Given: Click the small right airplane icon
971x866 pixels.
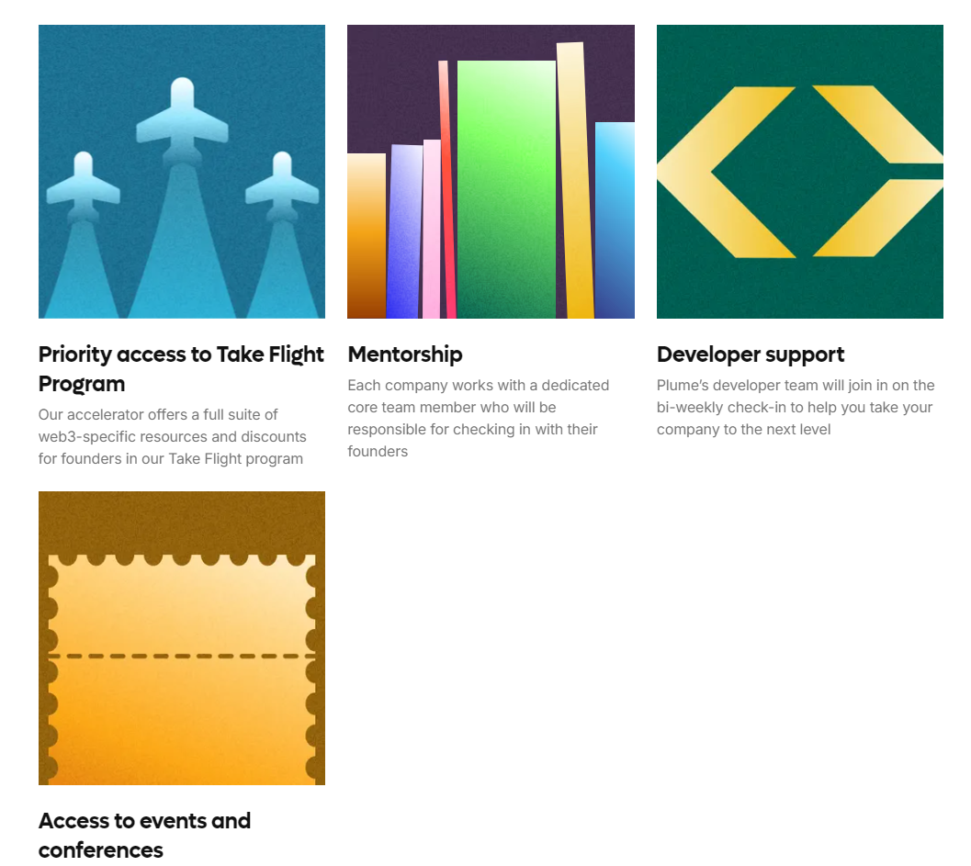Looking at the screenshot, I should pos(282,186).
